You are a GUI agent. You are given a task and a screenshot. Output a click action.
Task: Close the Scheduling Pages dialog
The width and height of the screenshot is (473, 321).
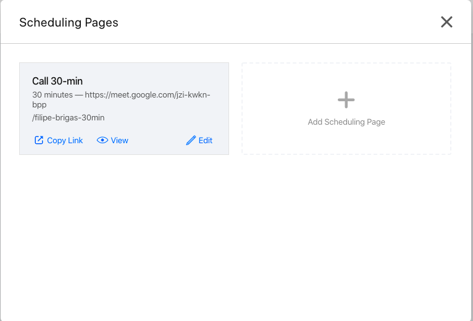tap(446, 22)
